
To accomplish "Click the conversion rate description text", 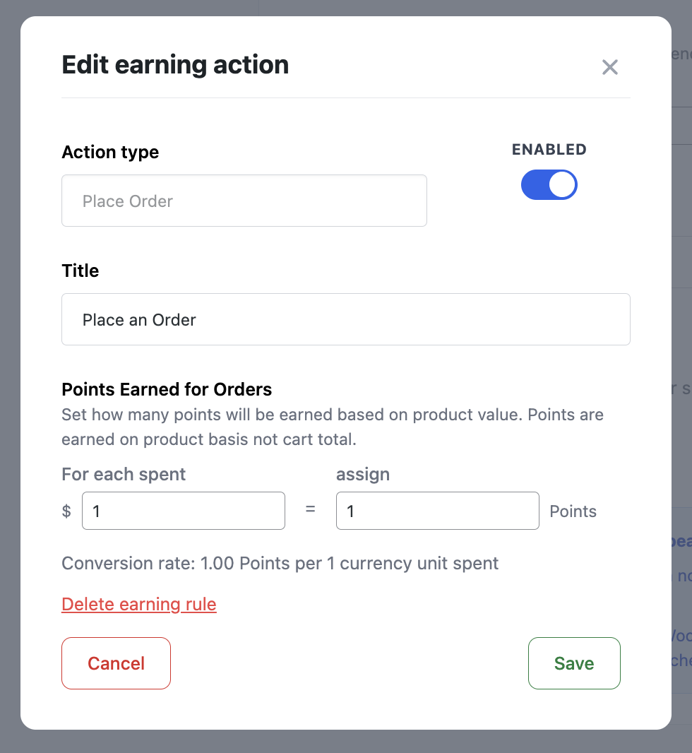I will 280,563.
